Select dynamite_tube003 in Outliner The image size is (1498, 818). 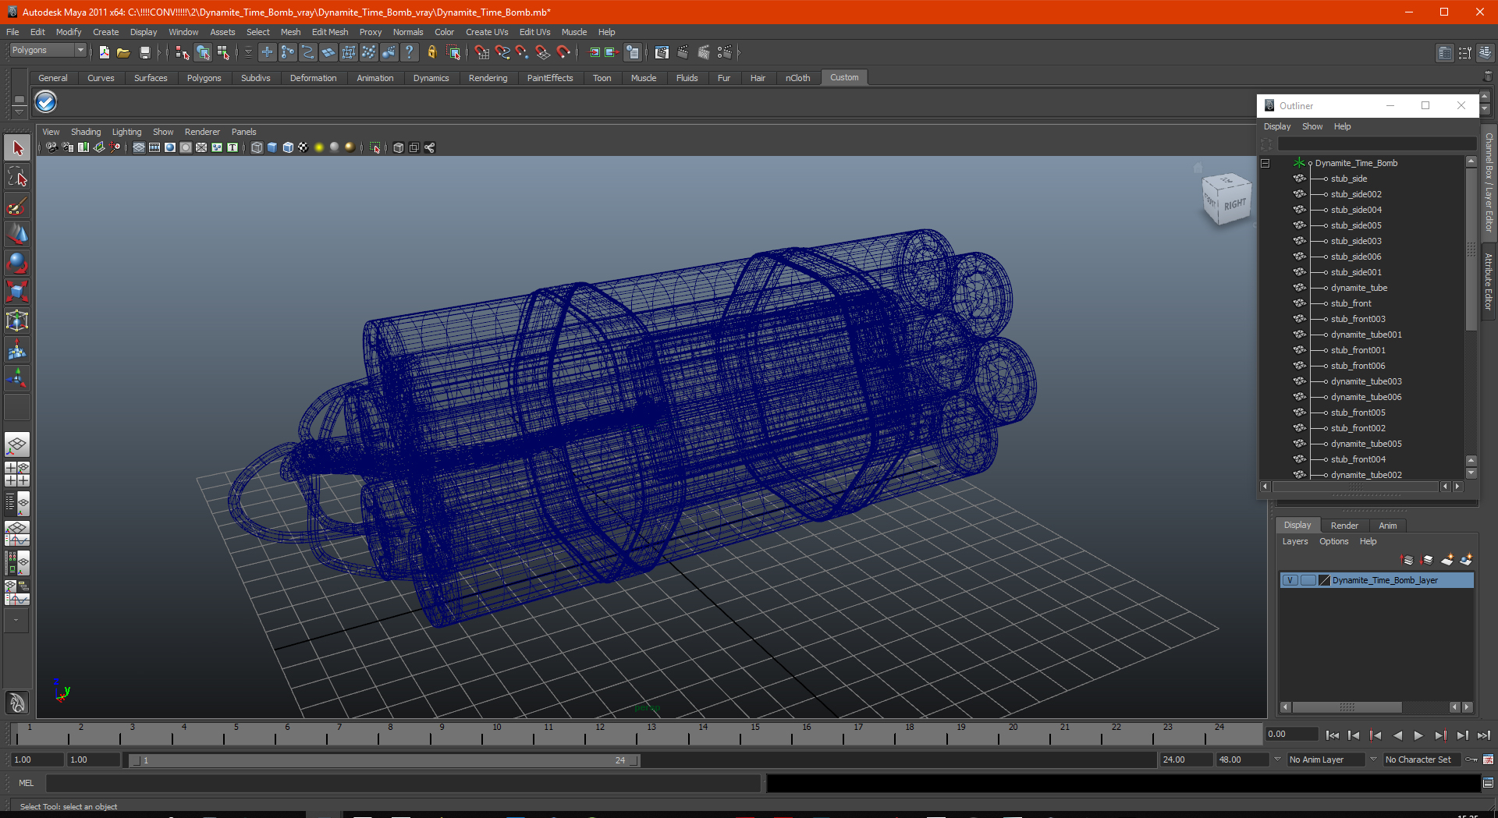coord(1365,381)
